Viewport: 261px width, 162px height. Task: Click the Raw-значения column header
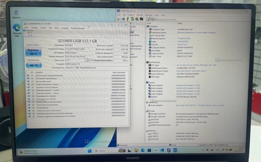119,73
